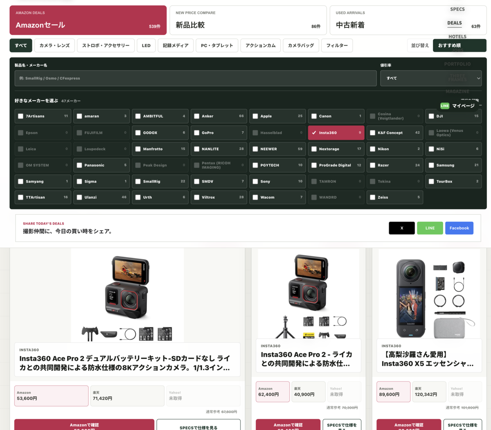Check the Nikon maker checkbox
The height and width of the screenshot is (430, 491).
click(373, 149)
